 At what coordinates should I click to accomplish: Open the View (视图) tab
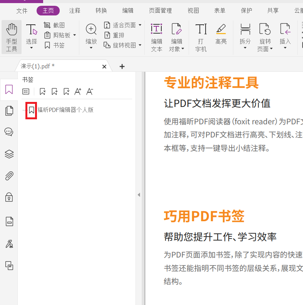193,10
